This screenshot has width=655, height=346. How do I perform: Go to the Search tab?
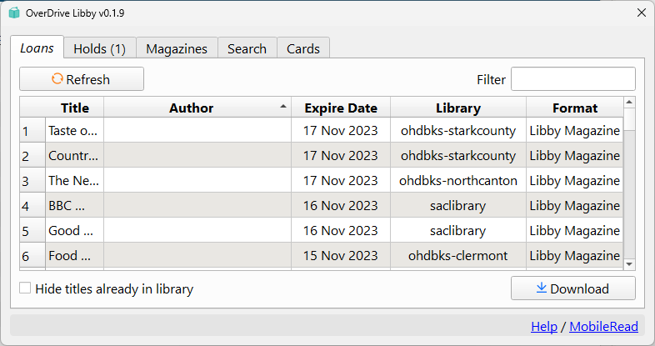247,48
